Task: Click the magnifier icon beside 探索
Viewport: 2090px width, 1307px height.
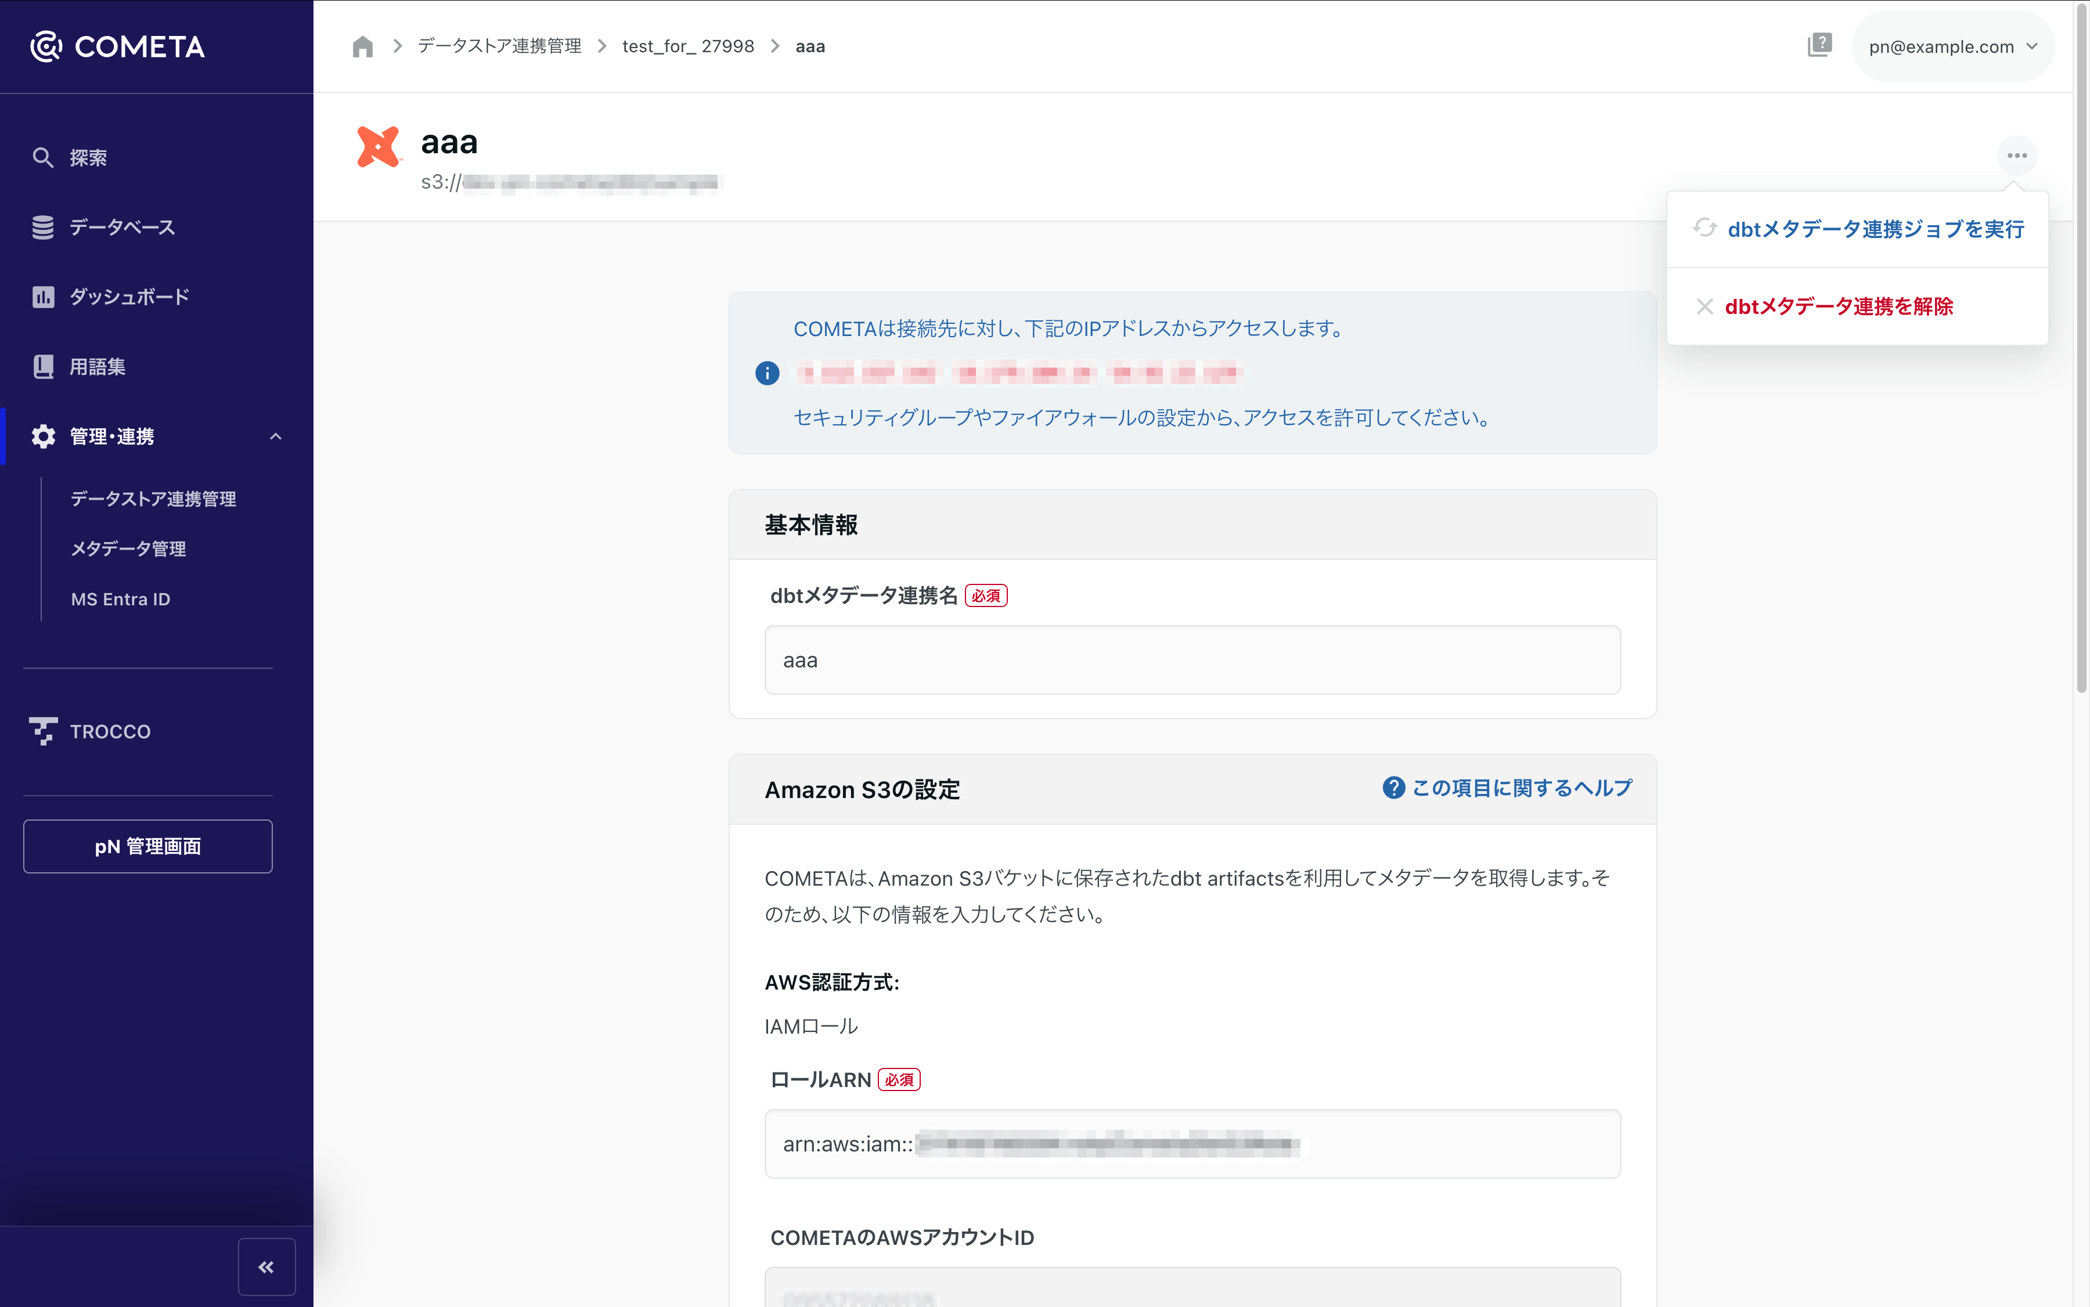Action: coord(42,157)
